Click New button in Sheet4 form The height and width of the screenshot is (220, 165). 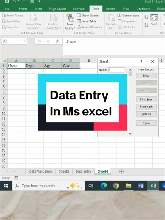point(146,76)
